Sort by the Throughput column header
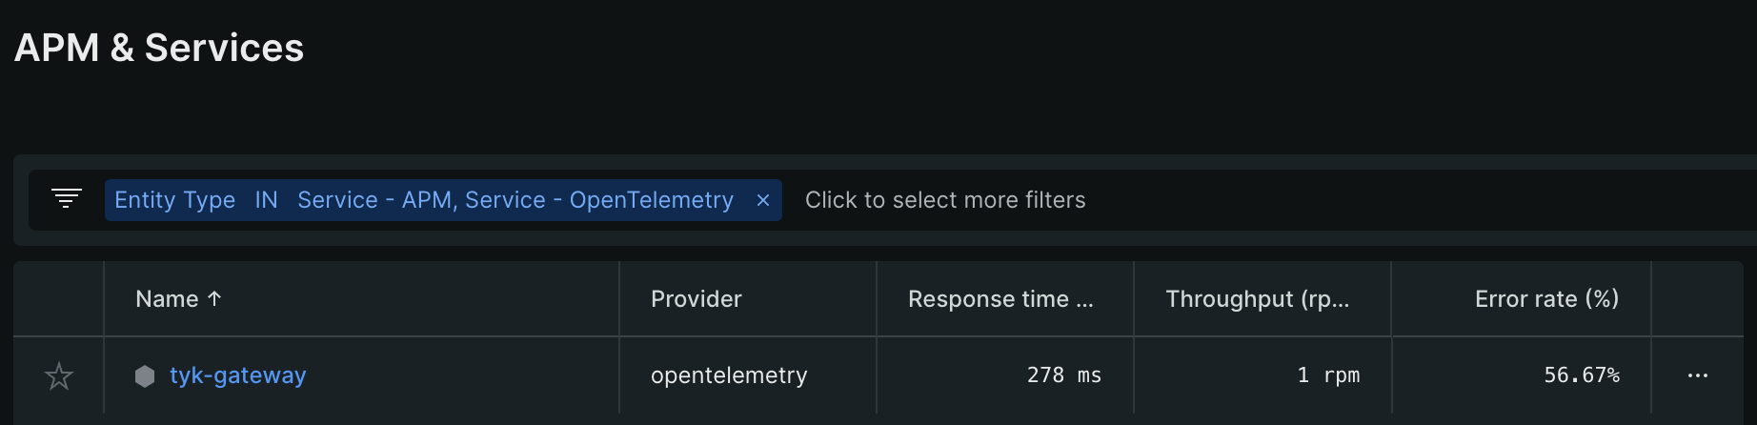The width and height of the screenshot is (1757, 425). coord(1257,299)
